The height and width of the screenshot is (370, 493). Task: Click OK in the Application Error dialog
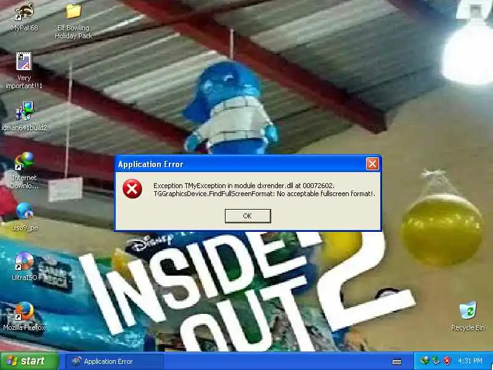click(x=248, y=216)
